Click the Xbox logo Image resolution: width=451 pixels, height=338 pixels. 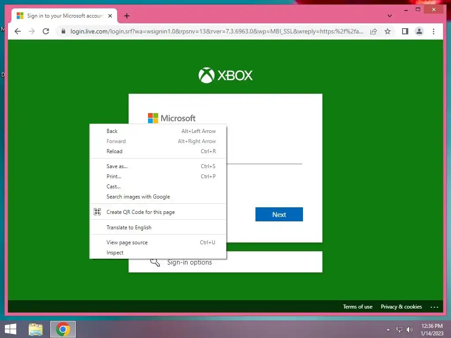225,75
